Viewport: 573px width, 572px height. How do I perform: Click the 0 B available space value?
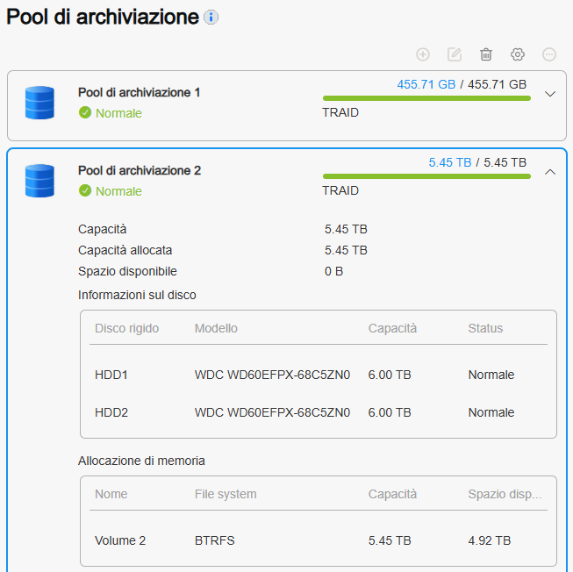333,271
